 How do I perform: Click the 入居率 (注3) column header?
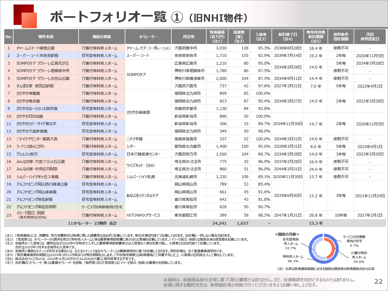[x=261, y=37]
